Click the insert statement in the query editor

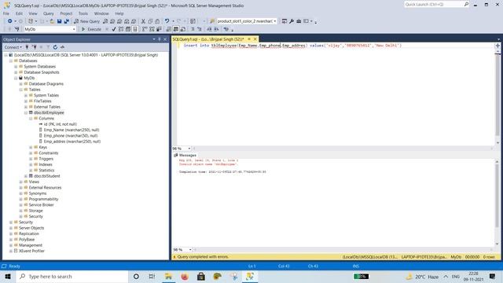coord(292,46)
